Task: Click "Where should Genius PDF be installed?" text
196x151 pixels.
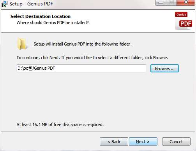Action: [x=53, y=23]
